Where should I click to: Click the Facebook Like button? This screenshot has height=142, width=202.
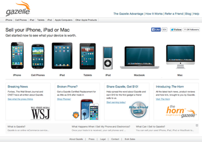[156, 29]
